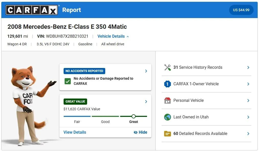This screenshot has height=152, width=259.
Task: Click the $11,620 CARFAX Value text
Action: tap(82, 109)
